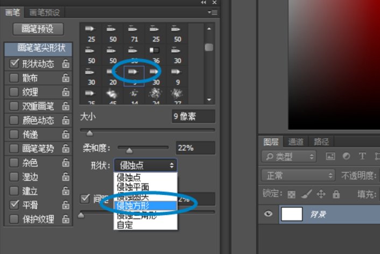Choose 侵蚀平面 from the shape list
380x254 pixels.
tap(145, 187)
